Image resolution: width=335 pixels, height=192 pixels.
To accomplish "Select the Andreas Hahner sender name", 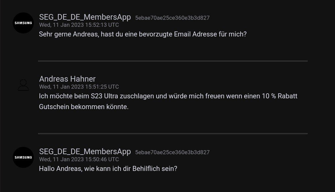I will (67, 79).
